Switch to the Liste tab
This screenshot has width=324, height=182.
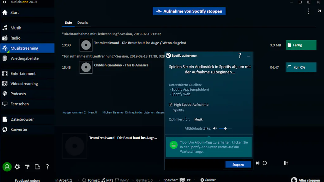(x=68, y=22)
